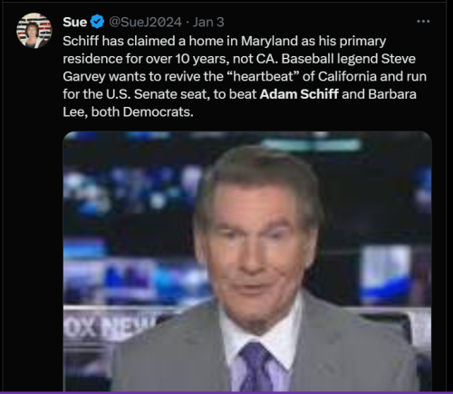
Task: Click the bold Adam Schiff text
Action: pyautogui.click(x=299, y=94)
